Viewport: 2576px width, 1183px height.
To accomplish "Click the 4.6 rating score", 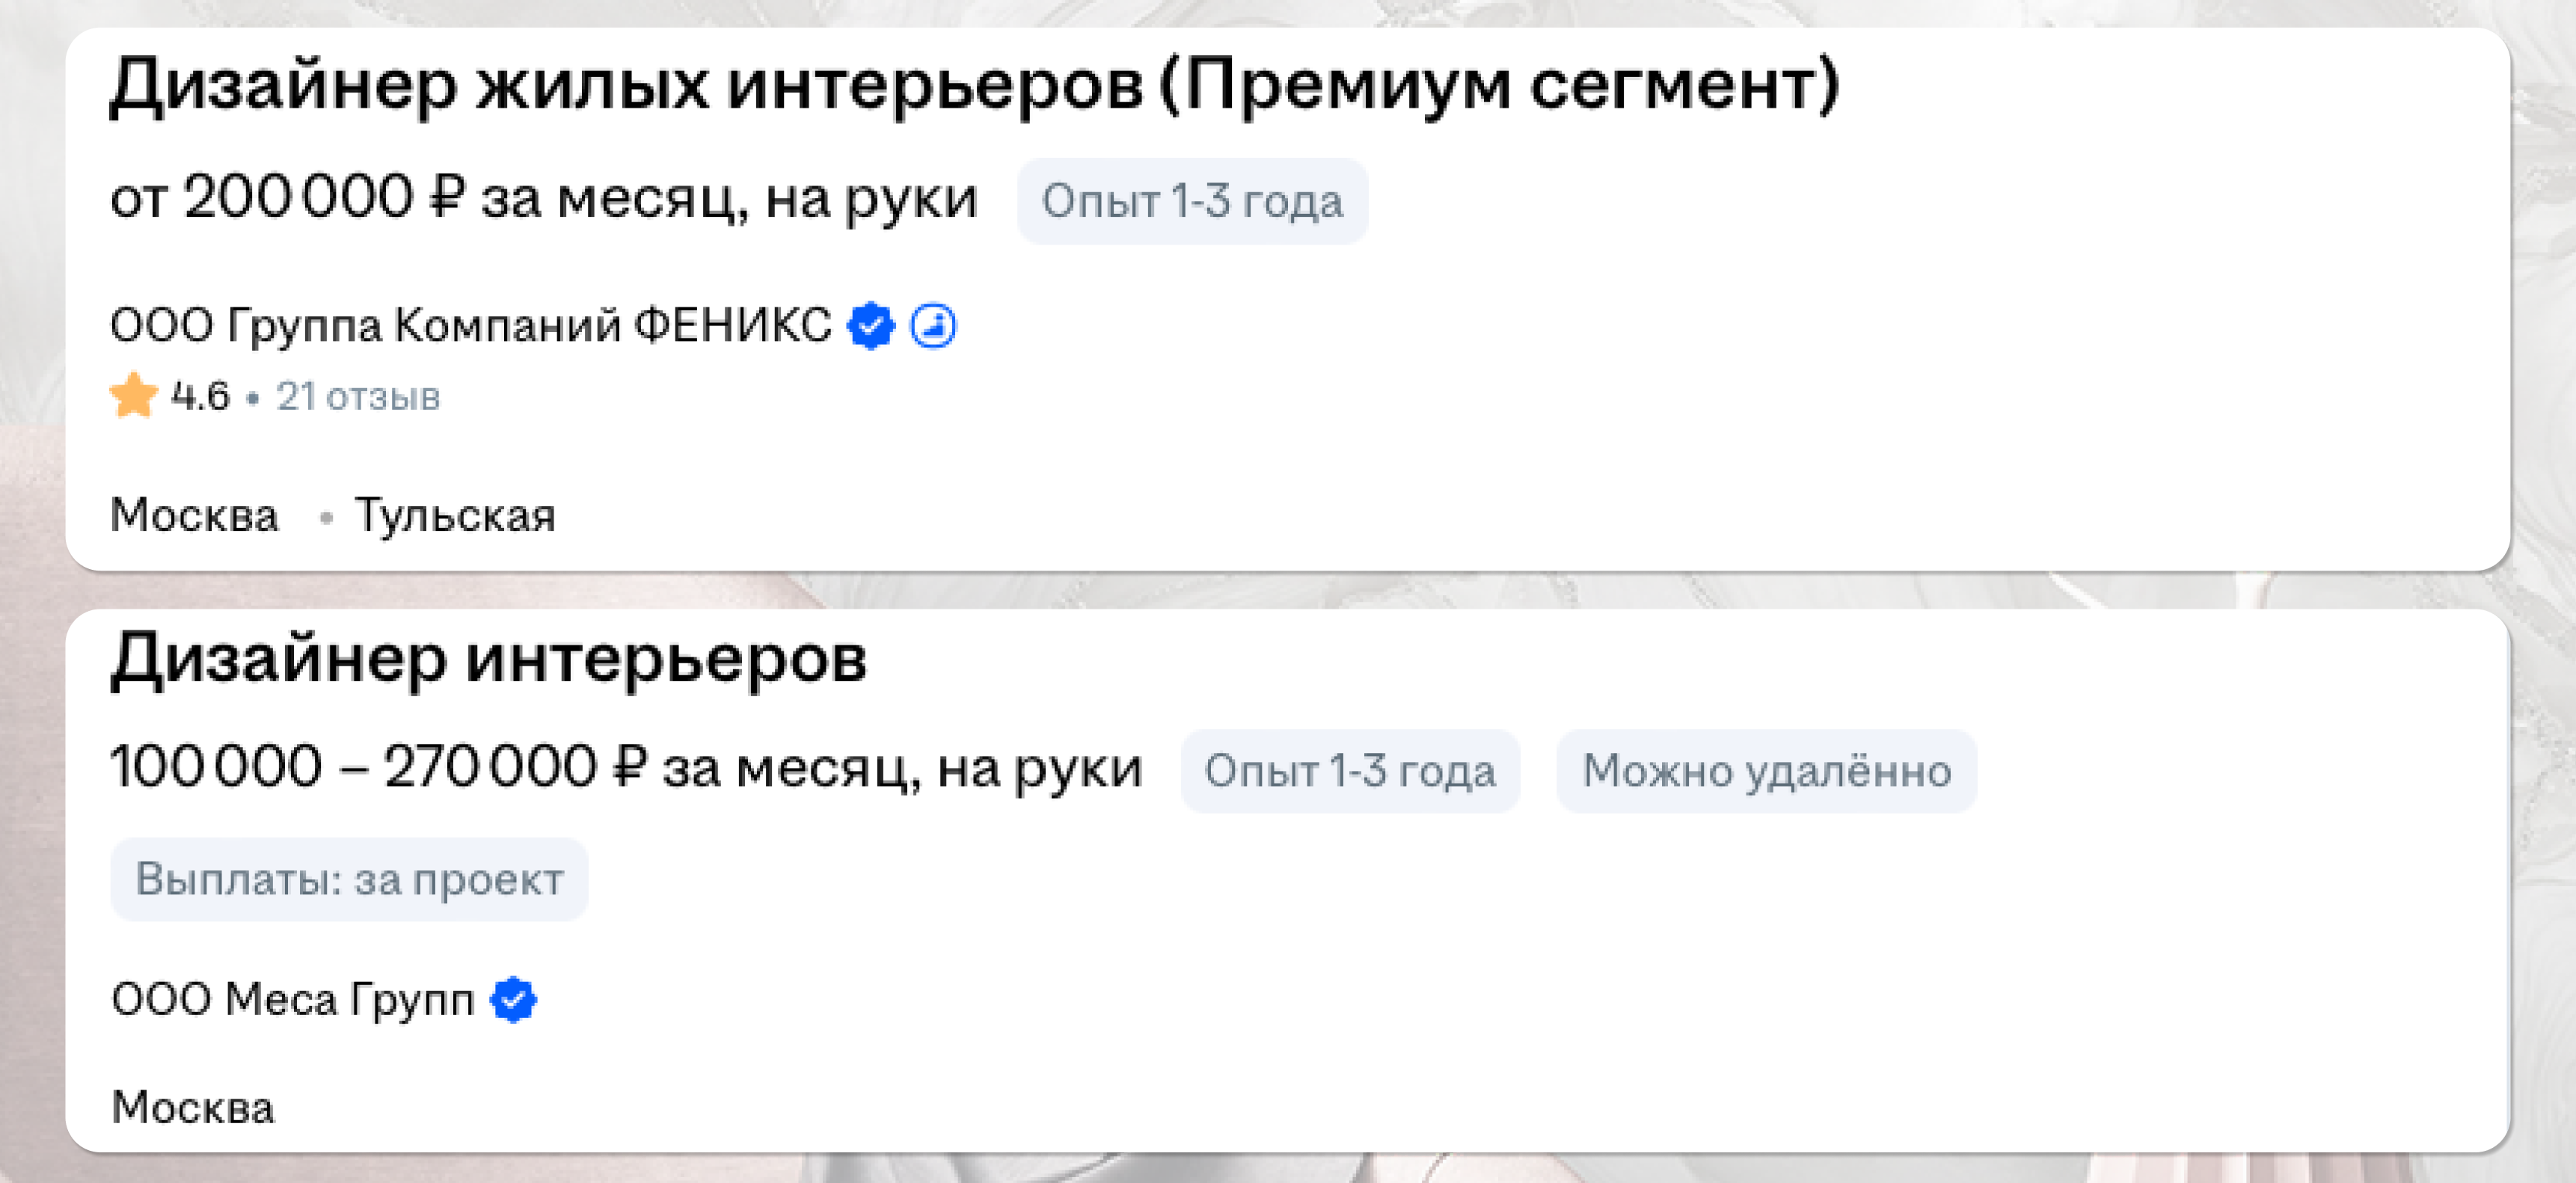I will pos(201,397).
